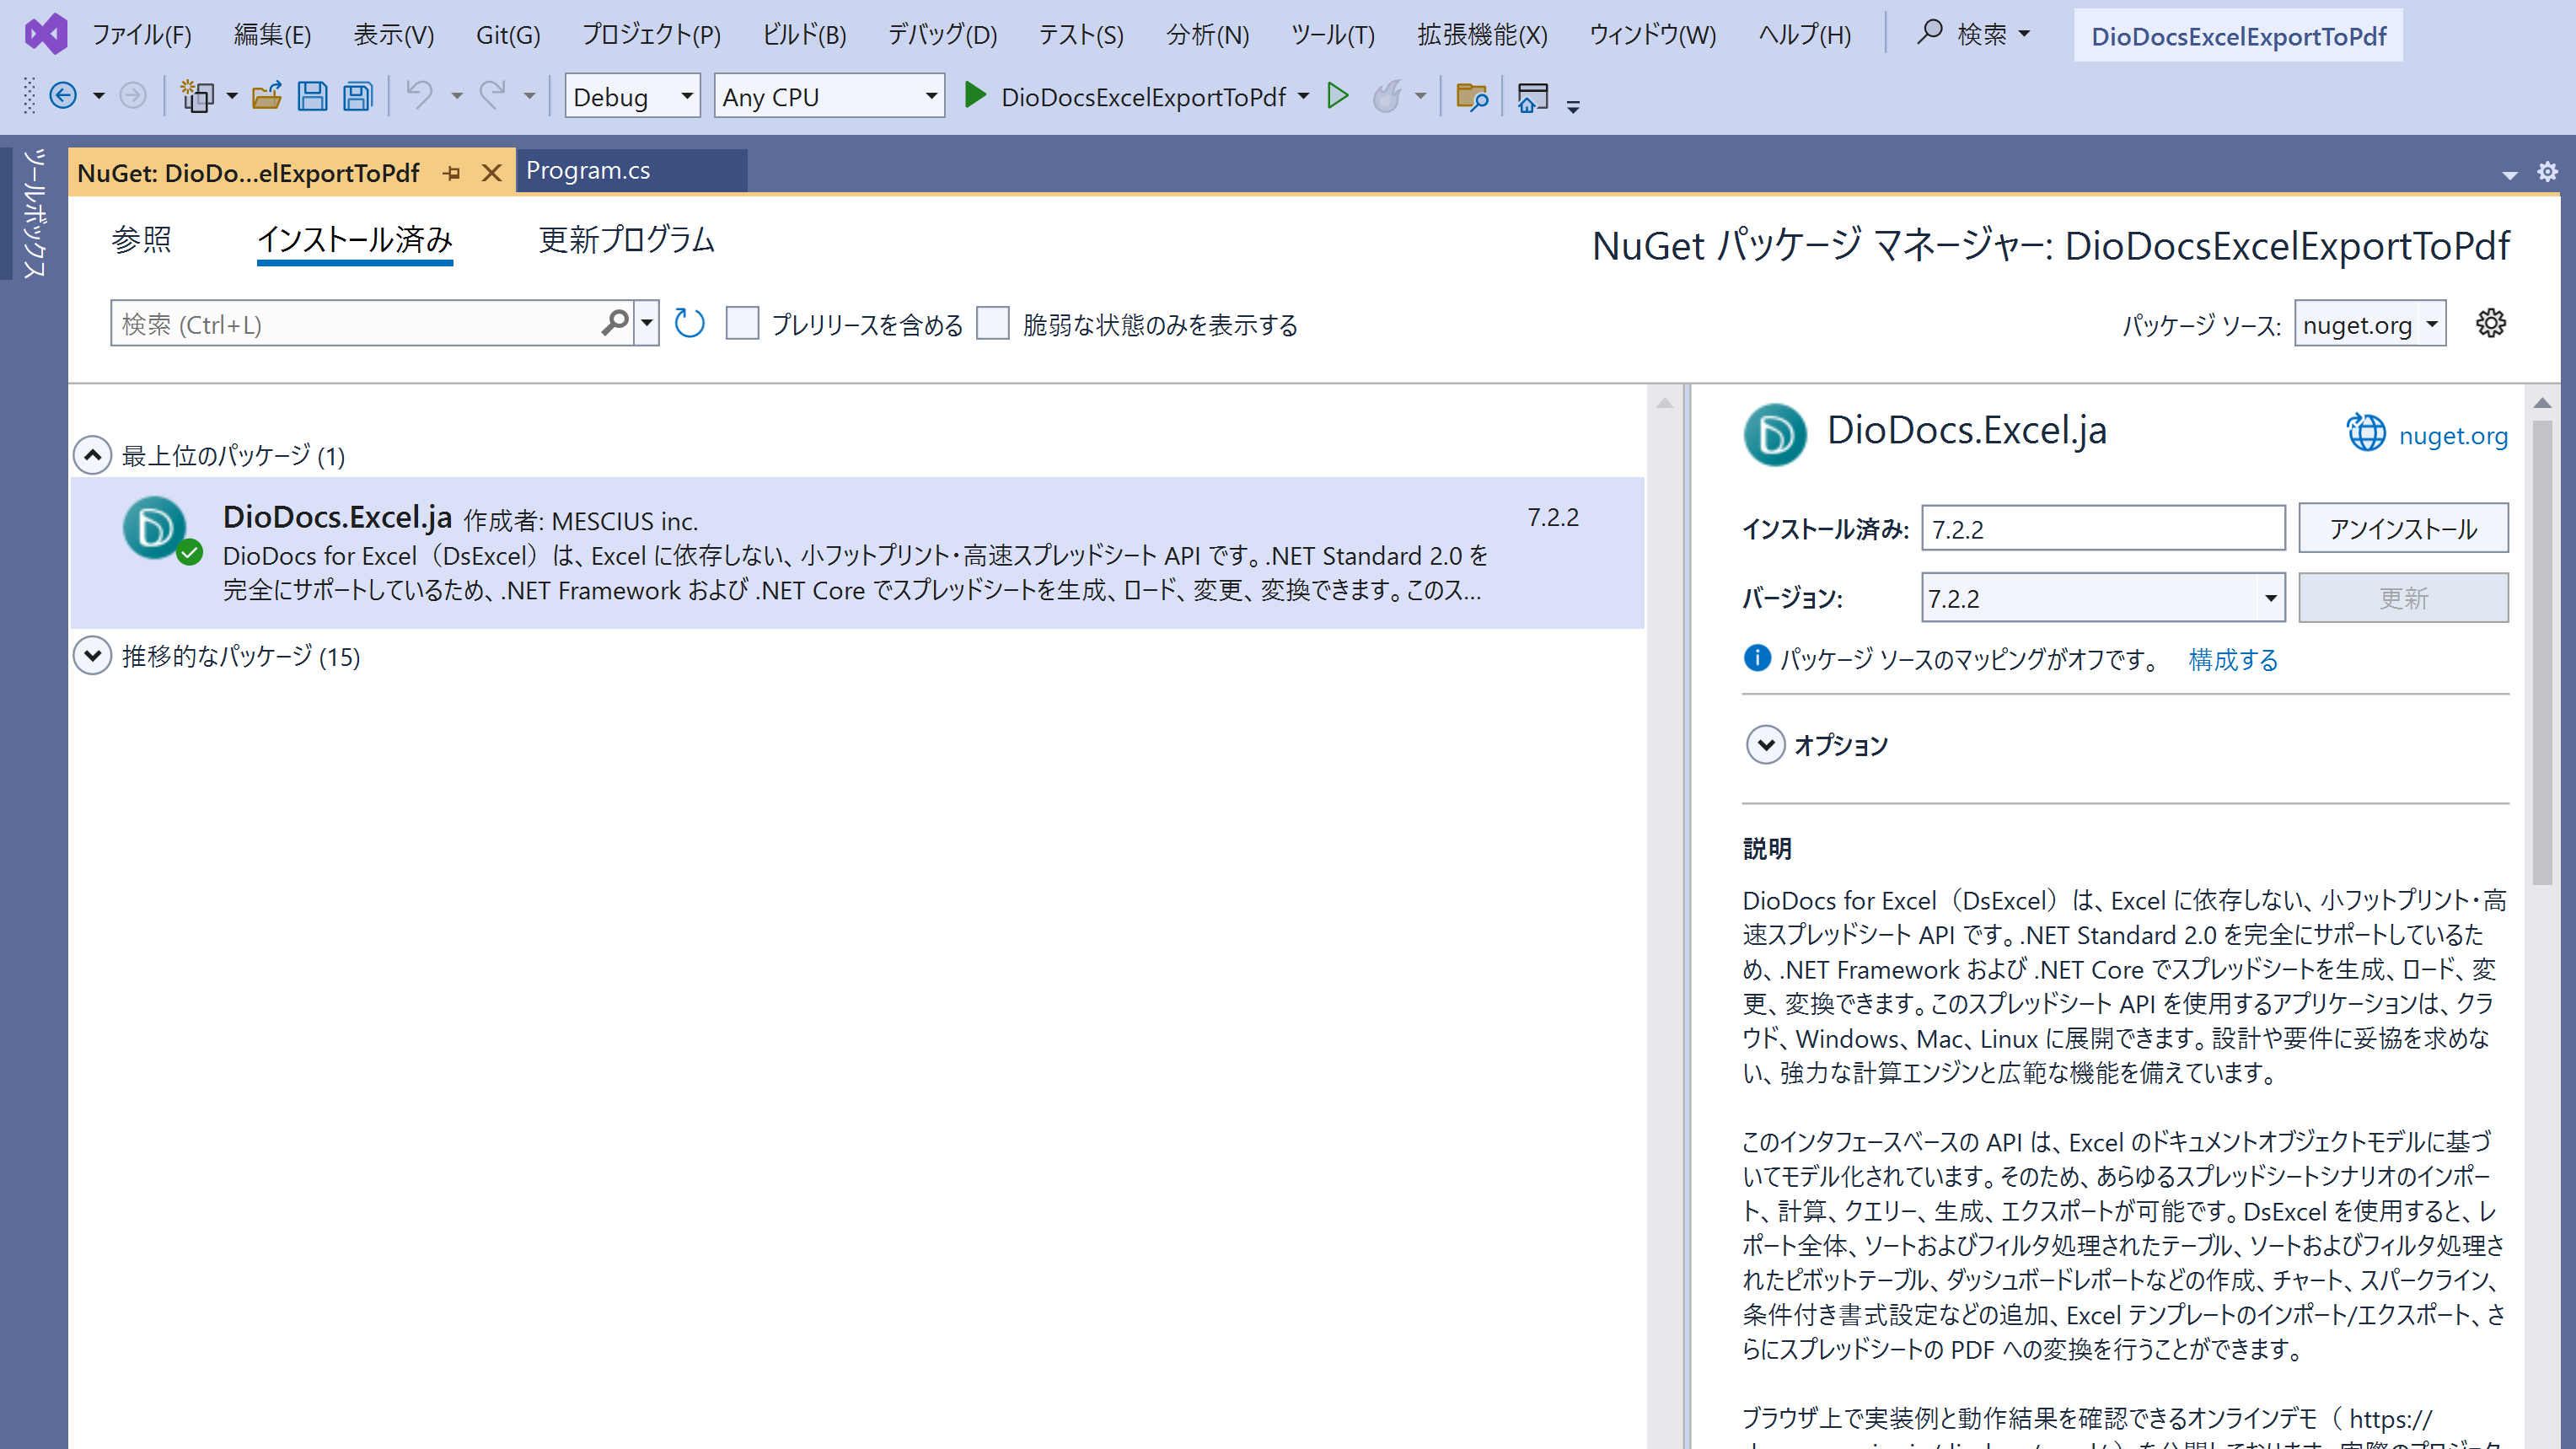Open the Any CPU platform dropdown

(829, 96)
